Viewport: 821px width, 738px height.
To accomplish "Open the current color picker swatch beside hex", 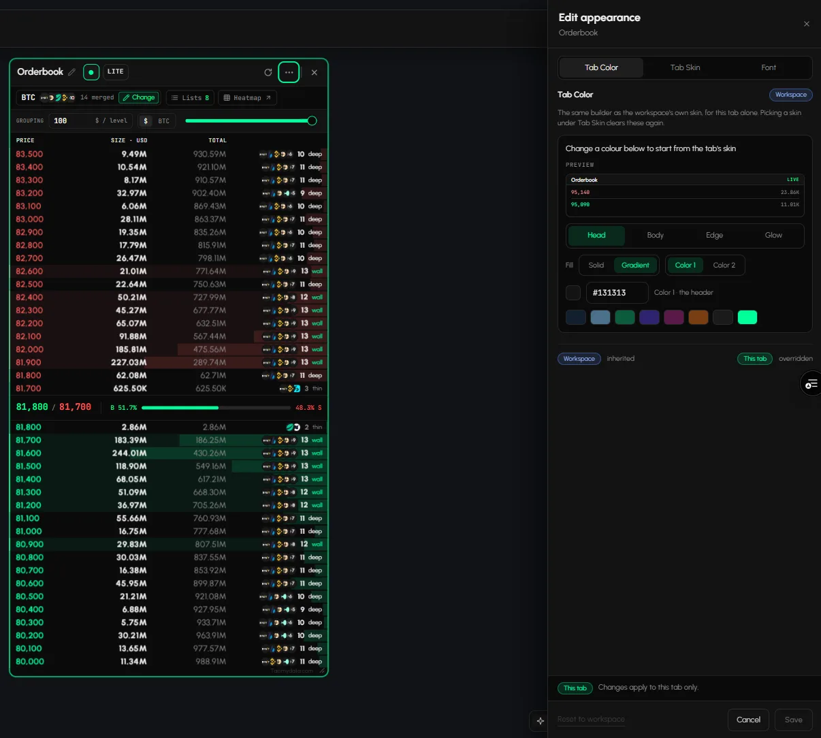I will [573, 293].
